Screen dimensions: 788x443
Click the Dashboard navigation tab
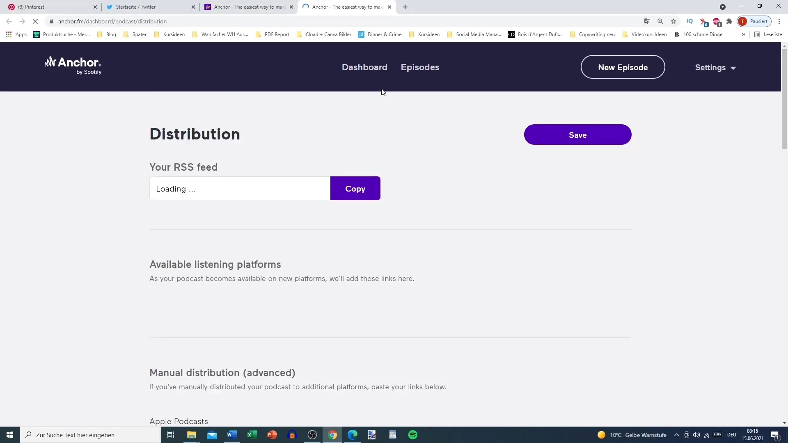pos(365,67)
